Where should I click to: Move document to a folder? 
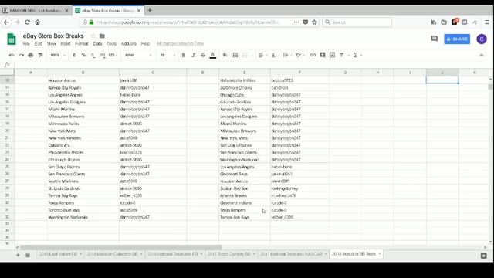click(102, 36)
